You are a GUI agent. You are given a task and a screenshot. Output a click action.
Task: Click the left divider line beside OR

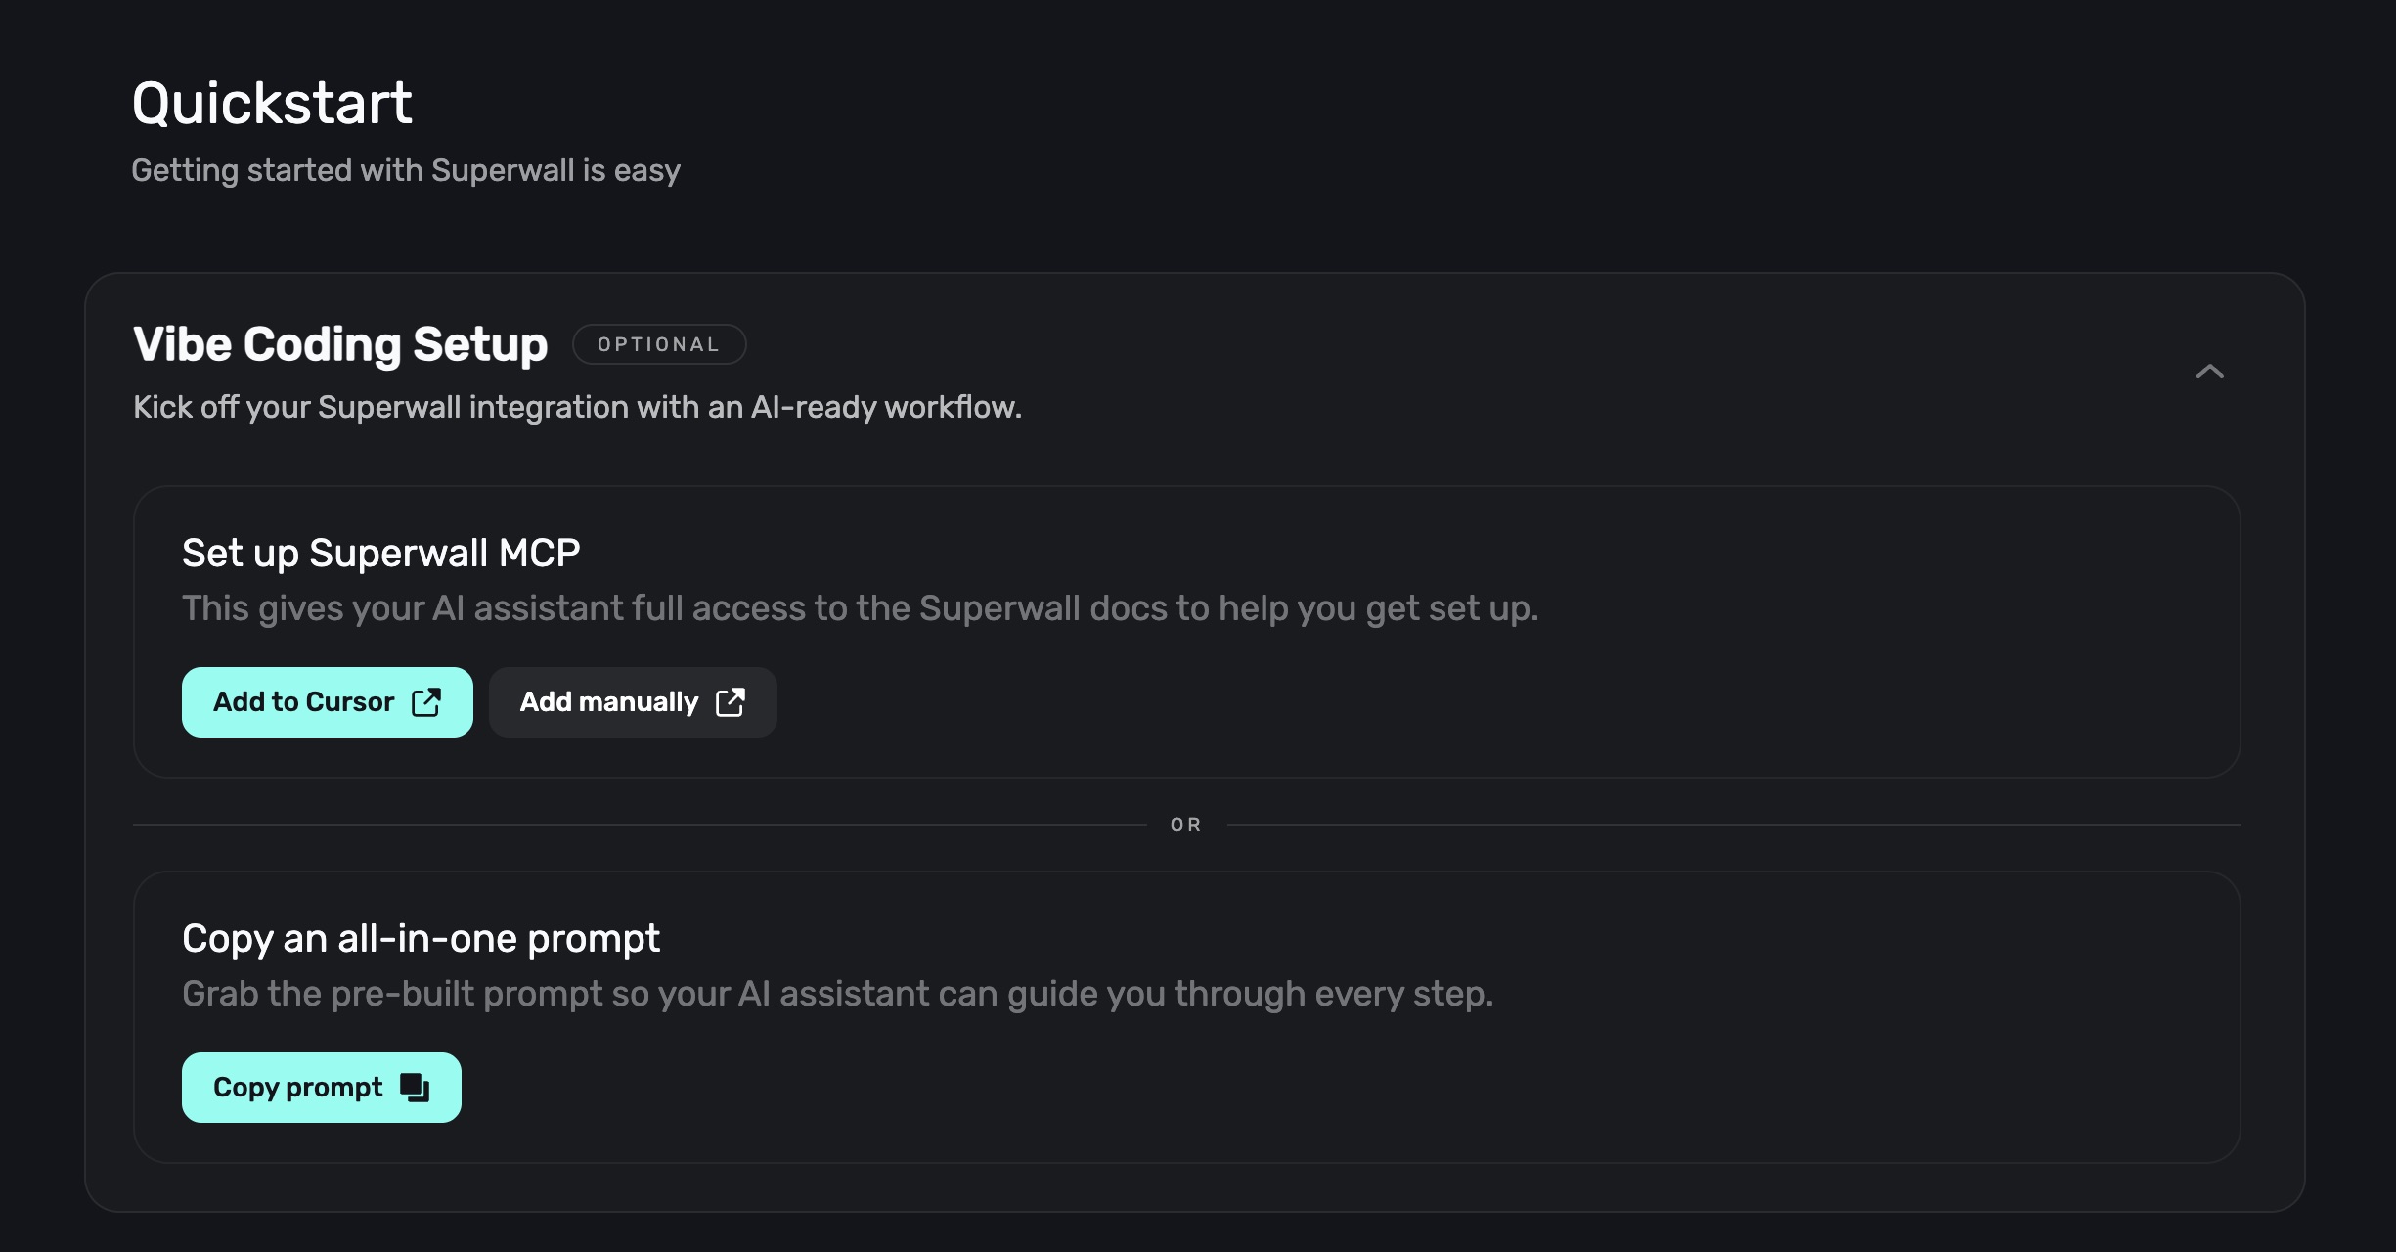pos(636,825)
